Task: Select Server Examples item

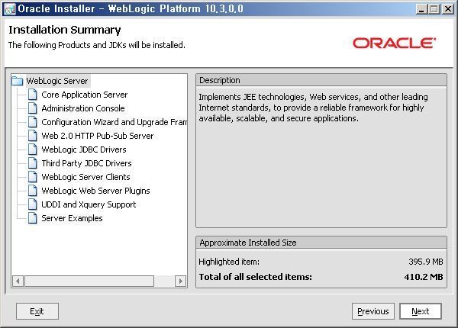Action: click(73, 218)
